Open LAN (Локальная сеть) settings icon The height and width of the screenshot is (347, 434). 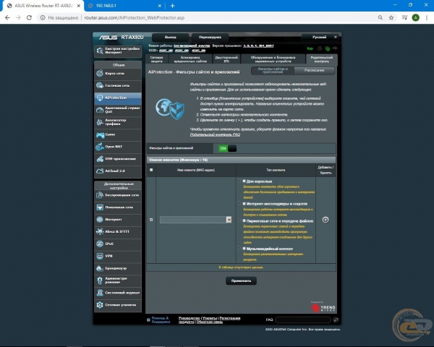100,207
